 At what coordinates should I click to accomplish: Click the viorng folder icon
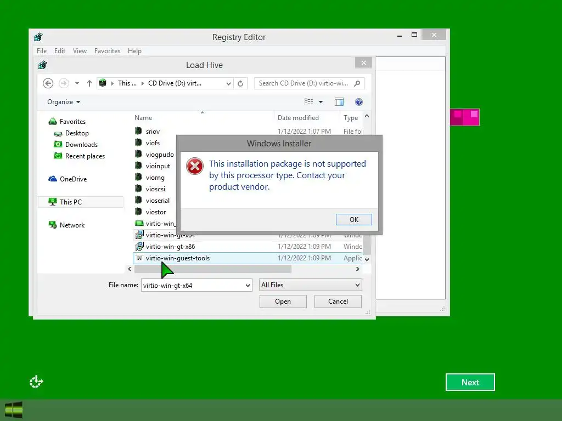pos(138,177)
